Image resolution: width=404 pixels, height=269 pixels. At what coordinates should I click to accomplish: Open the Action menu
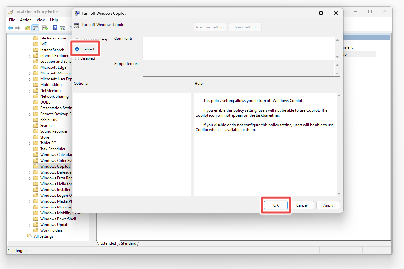point(26,20)
